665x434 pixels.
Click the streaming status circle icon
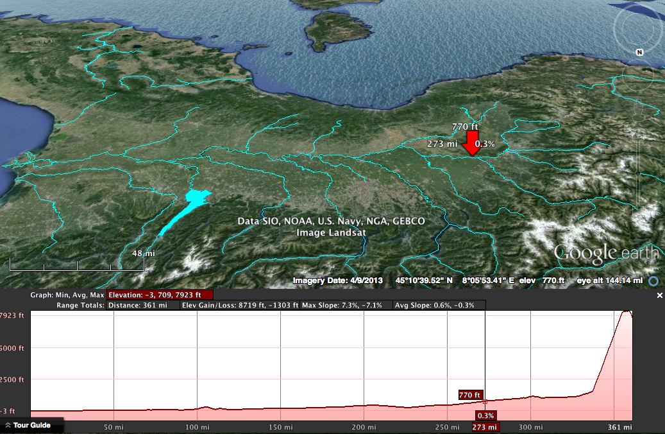coord(653,281)
